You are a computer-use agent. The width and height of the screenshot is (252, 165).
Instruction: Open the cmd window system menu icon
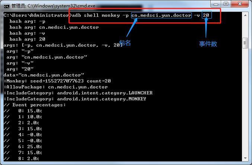(7, 6)
